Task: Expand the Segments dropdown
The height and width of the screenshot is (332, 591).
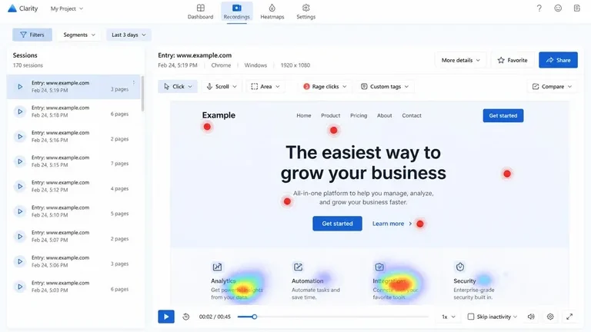Action: (78, 35)
